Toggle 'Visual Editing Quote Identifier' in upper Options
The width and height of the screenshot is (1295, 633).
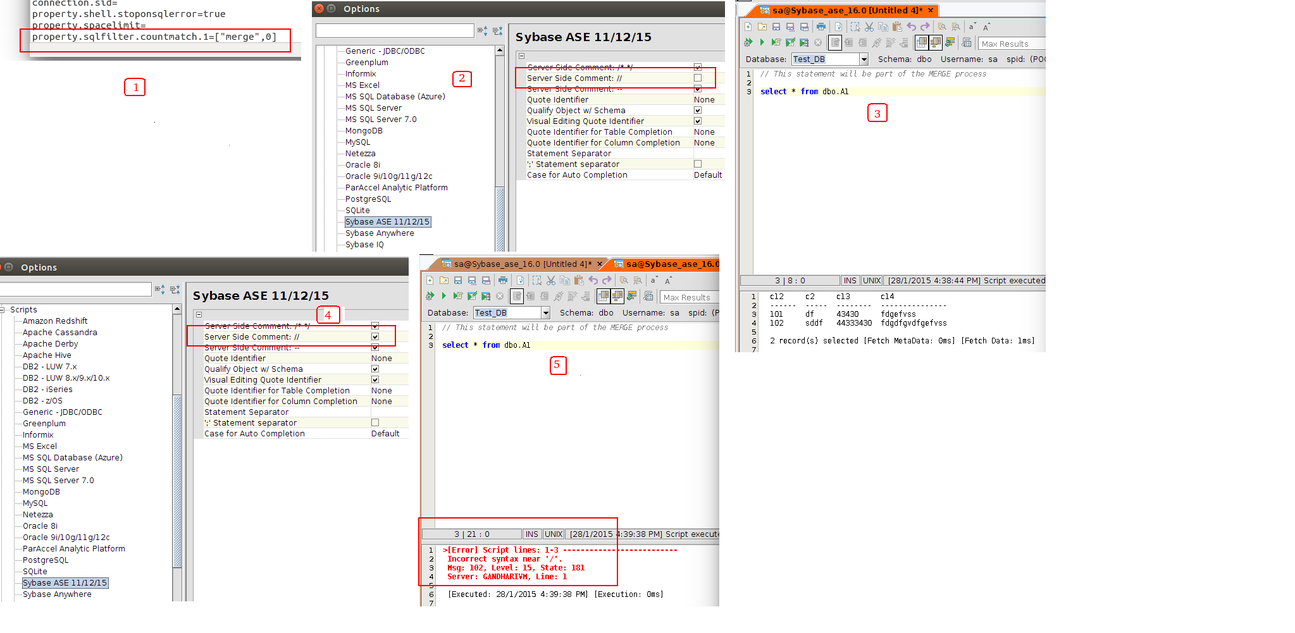pyautogui.click(x=698, y=121)
